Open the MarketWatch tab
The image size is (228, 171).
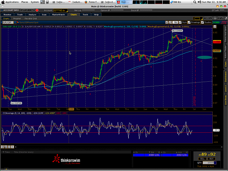tap(58, 15)
